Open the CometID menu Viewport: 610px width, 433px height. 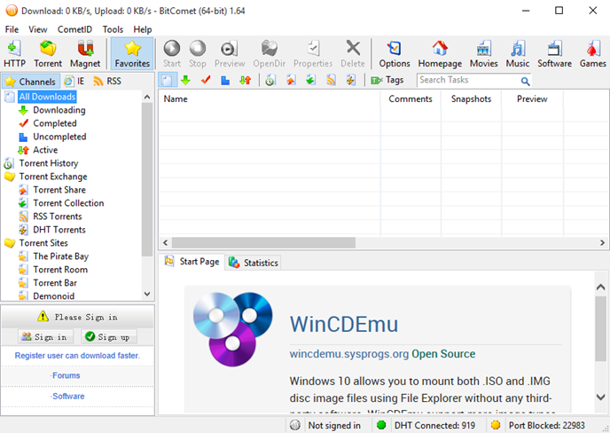[74, 29]
